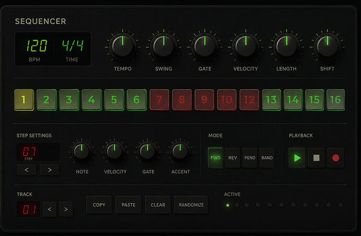Click the TEMPO knob
The height and width of the screenshot is (236, 361).
[122, 47]
